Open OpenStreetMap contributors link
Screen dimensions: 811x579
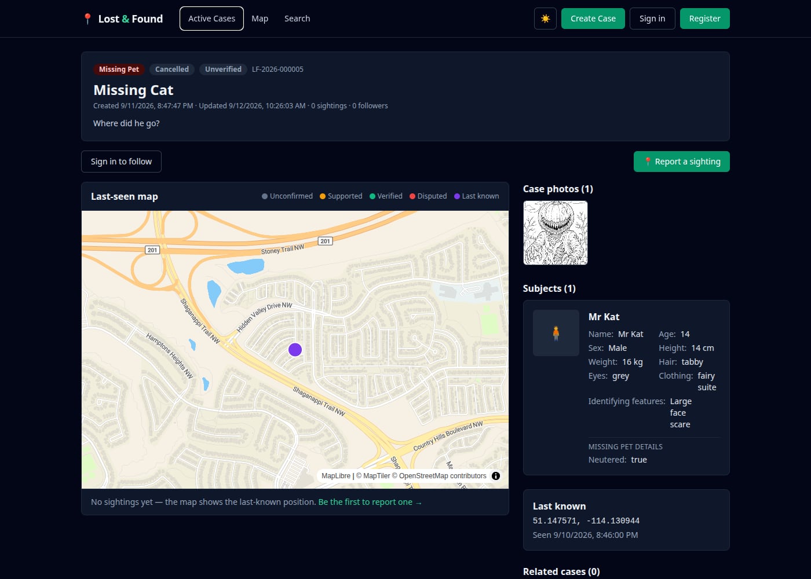click(439, 476)
